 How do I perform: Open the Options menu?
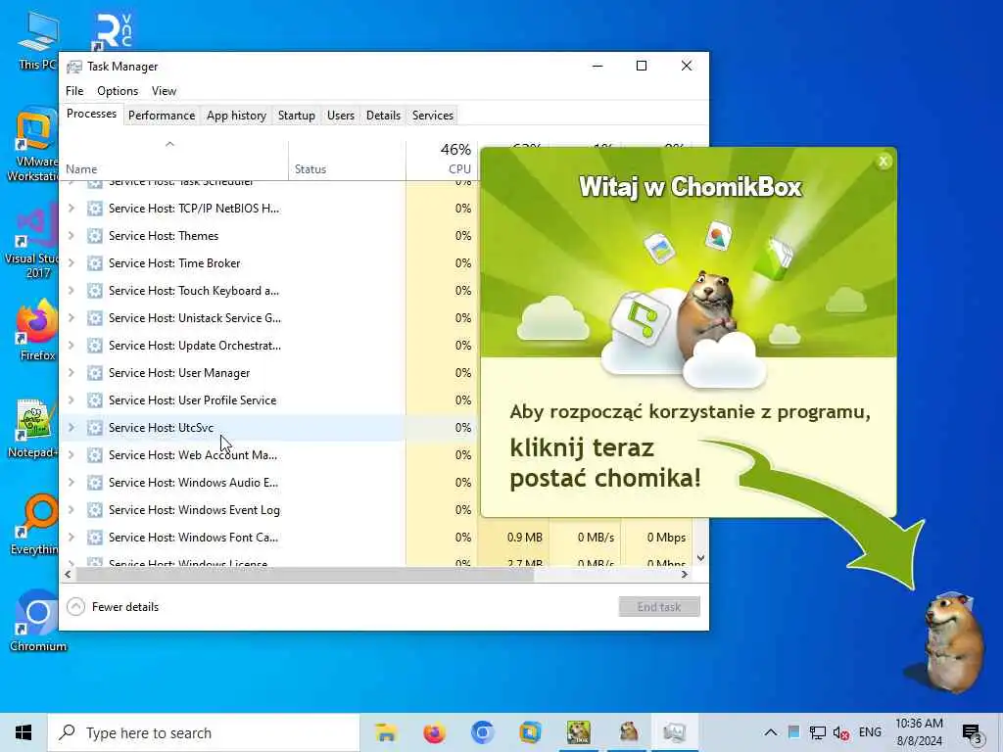pos(118,91)
